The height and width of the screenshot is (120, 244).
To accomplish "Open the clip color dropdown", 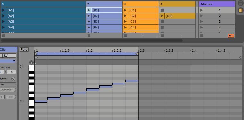I will tap(8, 61).
